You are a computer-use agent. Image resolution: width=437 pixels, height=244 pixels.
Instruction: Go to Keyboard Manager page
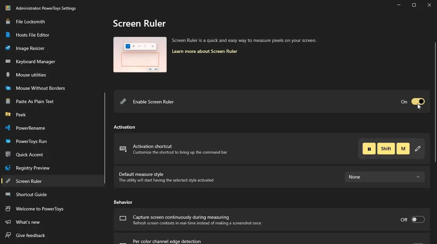point(53,61)
